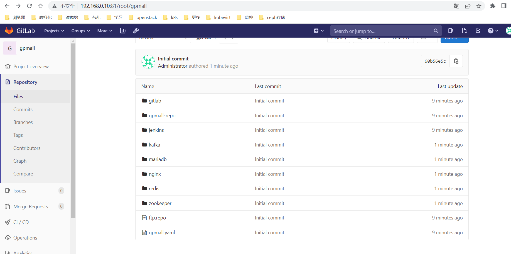Expand the Projects dropdown

[54, 31]
